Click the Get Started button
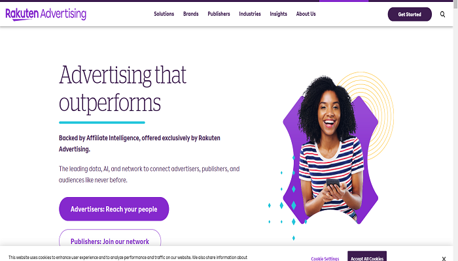458x261 pixels. [x=410, y=14]
